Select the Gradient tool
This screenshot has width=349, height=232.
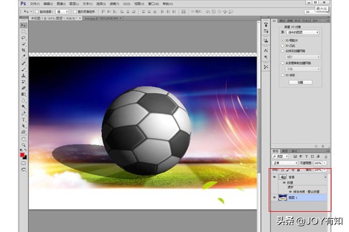tap(23, 95)
